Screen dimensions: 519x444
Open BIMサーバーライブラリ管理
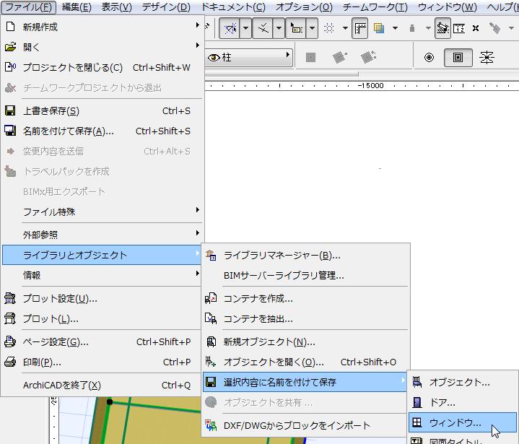click(x=305, y=275)
